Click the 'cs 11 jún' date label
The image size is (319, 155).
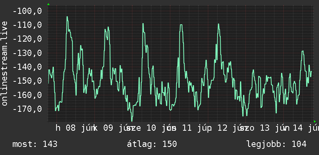(189, 128)
